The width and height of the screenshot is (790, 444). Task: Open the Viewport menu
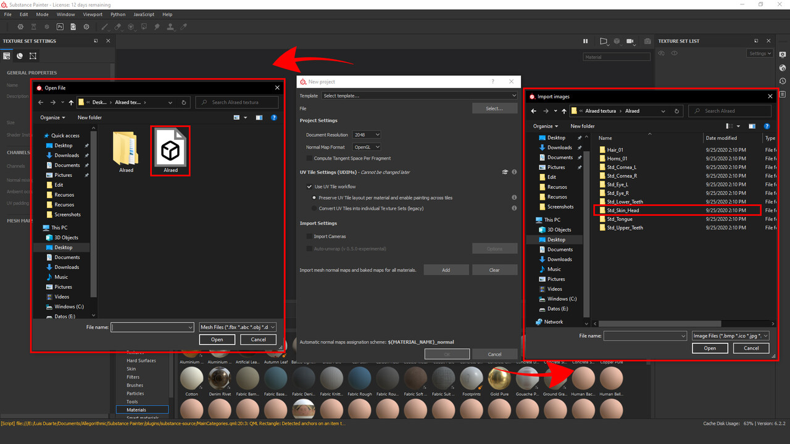coord(93,14)
